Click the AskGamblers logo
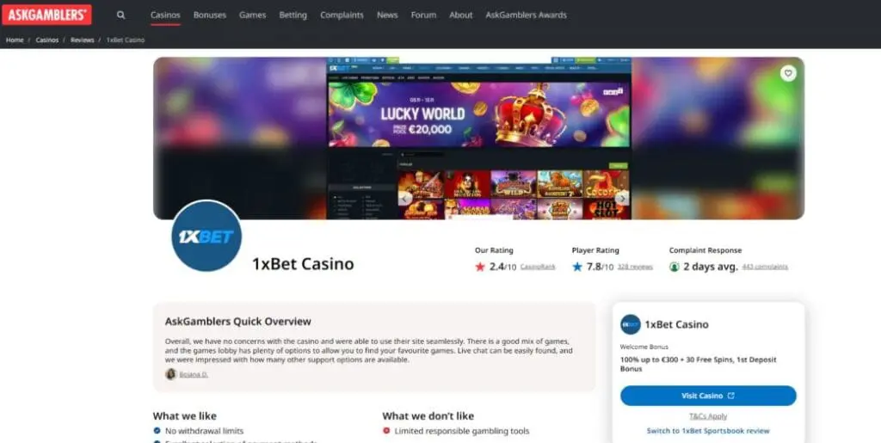Viewport: 881px width, 443px height. [46, 15]
